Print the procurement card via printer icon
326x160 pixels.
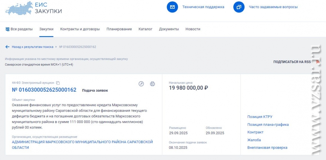click(152, 84)
